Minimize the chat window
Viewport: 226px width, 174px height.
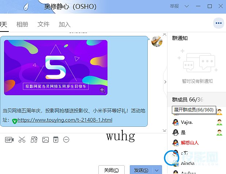coord(198,6)
